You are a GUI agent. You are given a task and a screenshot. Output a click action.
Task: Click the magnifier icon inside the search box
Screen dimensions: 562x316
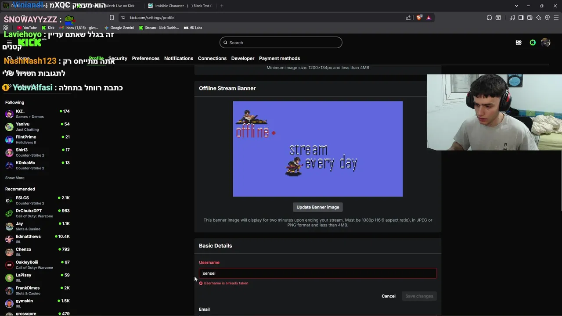pyautogui.click(x=225, y=43)
